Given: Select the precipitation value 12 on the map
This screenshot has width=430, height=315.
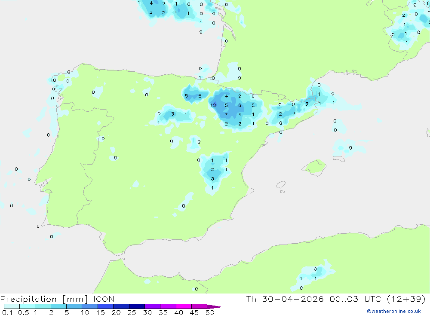Looking at the screenshot, I should (x=213, y=105).
